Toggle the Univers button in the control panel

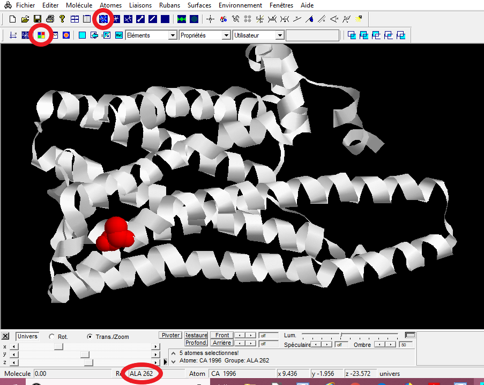(x=27, y=336)
